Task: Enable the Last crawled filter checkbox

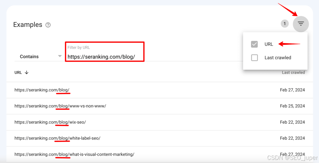Action: point(254,58)
